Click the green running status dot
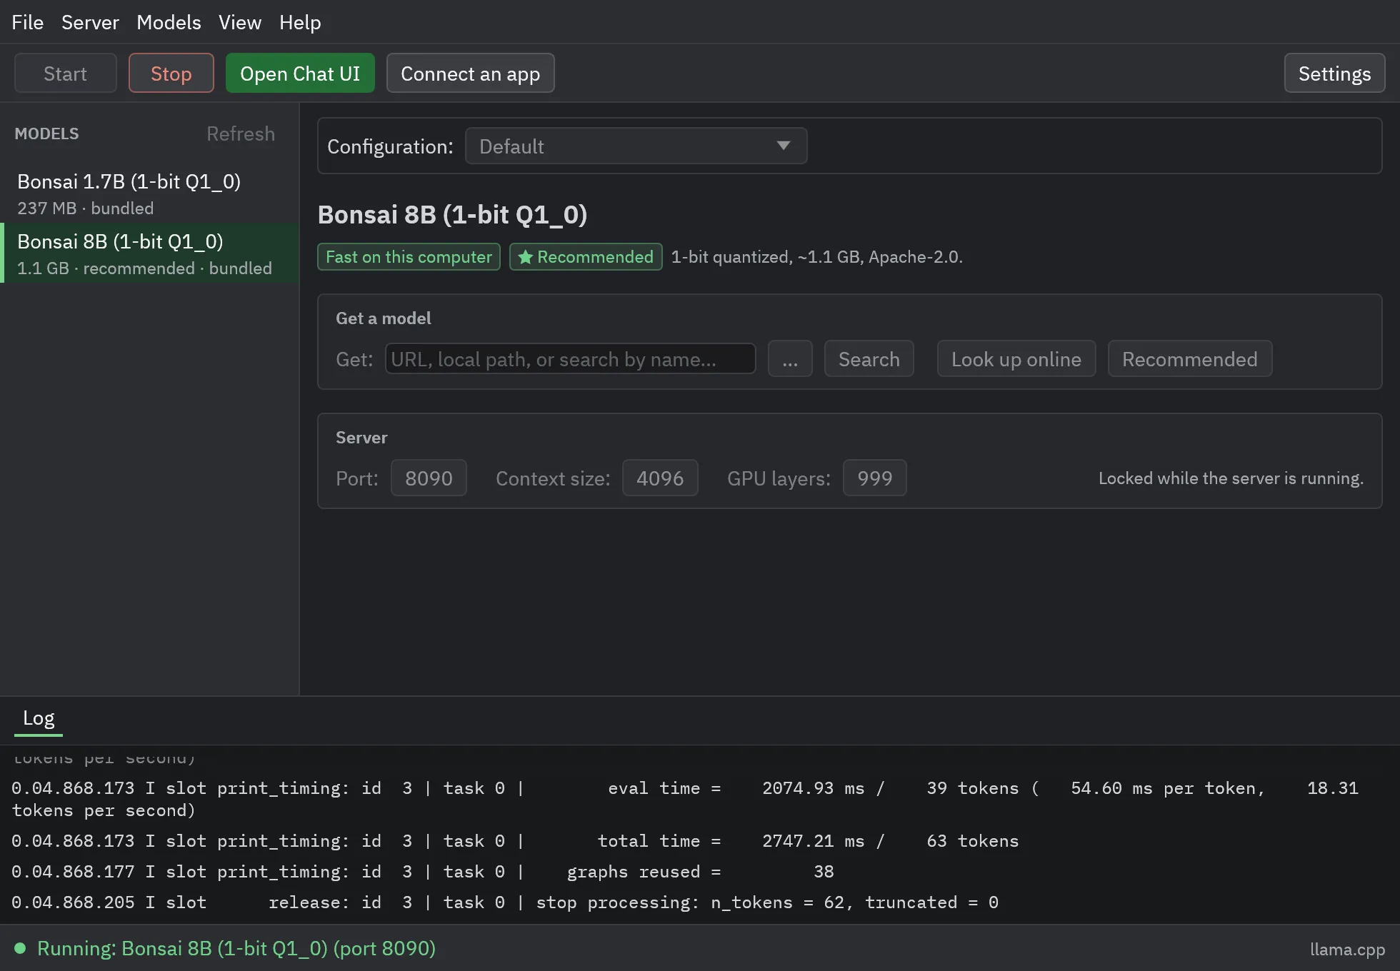This screenshot has width=1400, height=971. [20, 948]
